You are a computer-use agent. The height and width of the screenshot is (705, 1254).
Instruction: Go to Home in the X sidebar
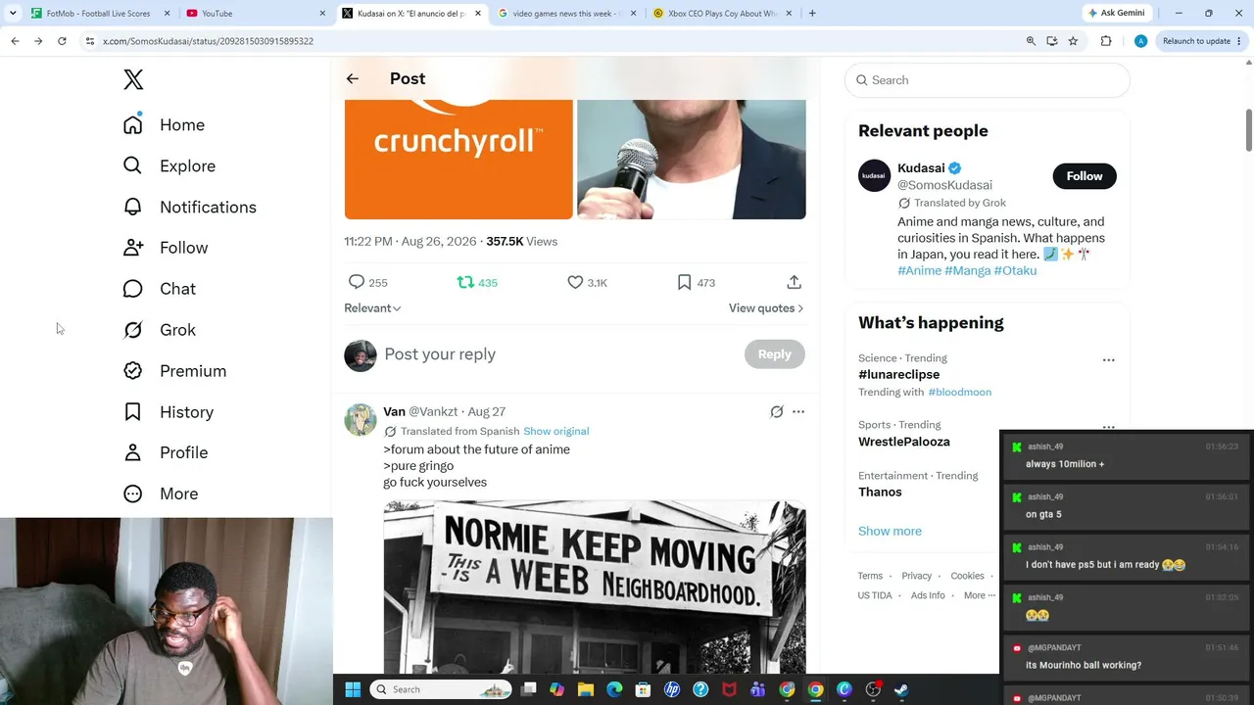tap(164, 125)
